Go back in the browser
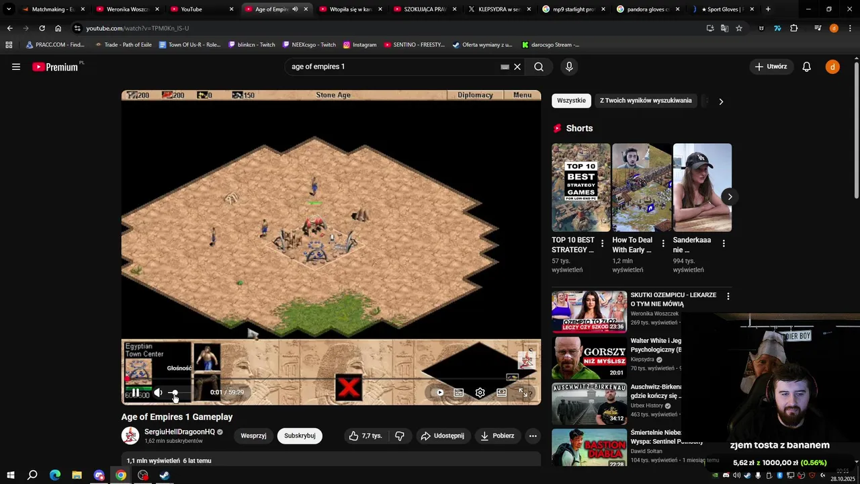The width and height of the screenshot is (860, 484). point(9,28)
